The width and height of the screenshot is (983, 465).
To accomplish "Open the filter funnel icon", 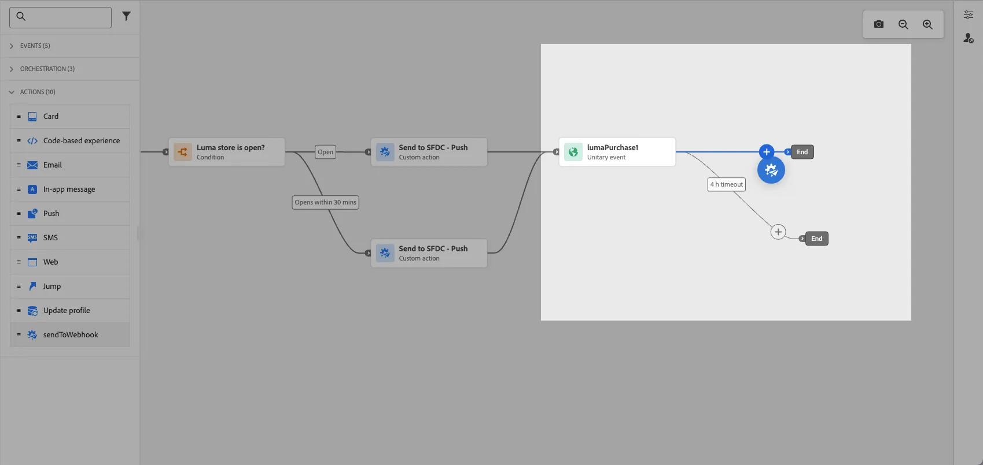I will pos(126,16).
